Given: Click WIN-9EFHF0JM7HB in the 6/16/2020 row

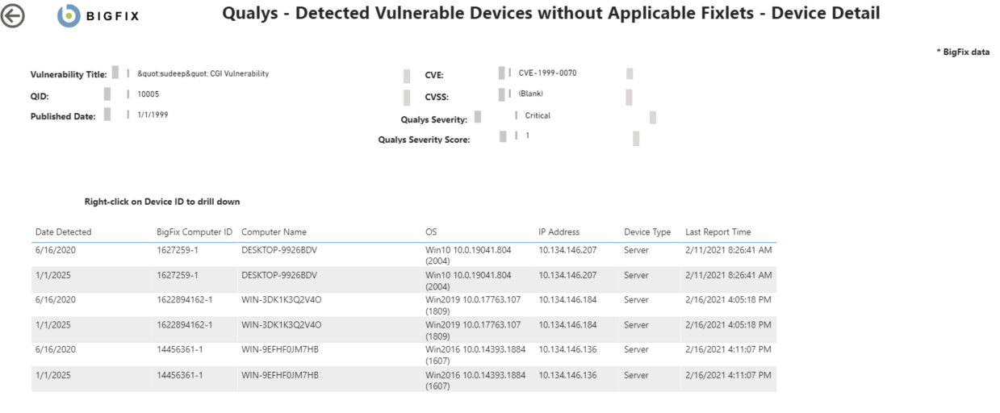Looking at the screenshot, I should (x=280, y=349).
